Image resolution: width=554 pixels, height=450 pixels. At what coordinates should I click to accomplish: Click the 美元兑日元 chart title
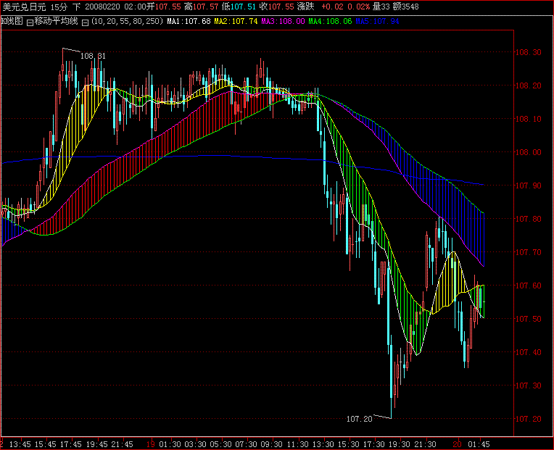click(24, 7)
